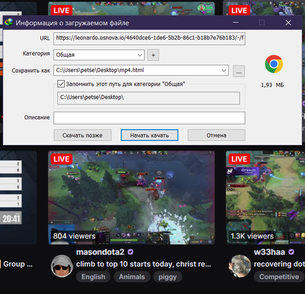Toggle remember path for category checkbox
Screen dimensions: 305x294
click(61, 84)
